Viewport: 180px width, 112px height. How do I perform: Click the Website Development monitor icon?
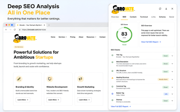click(x=50, y=79)
